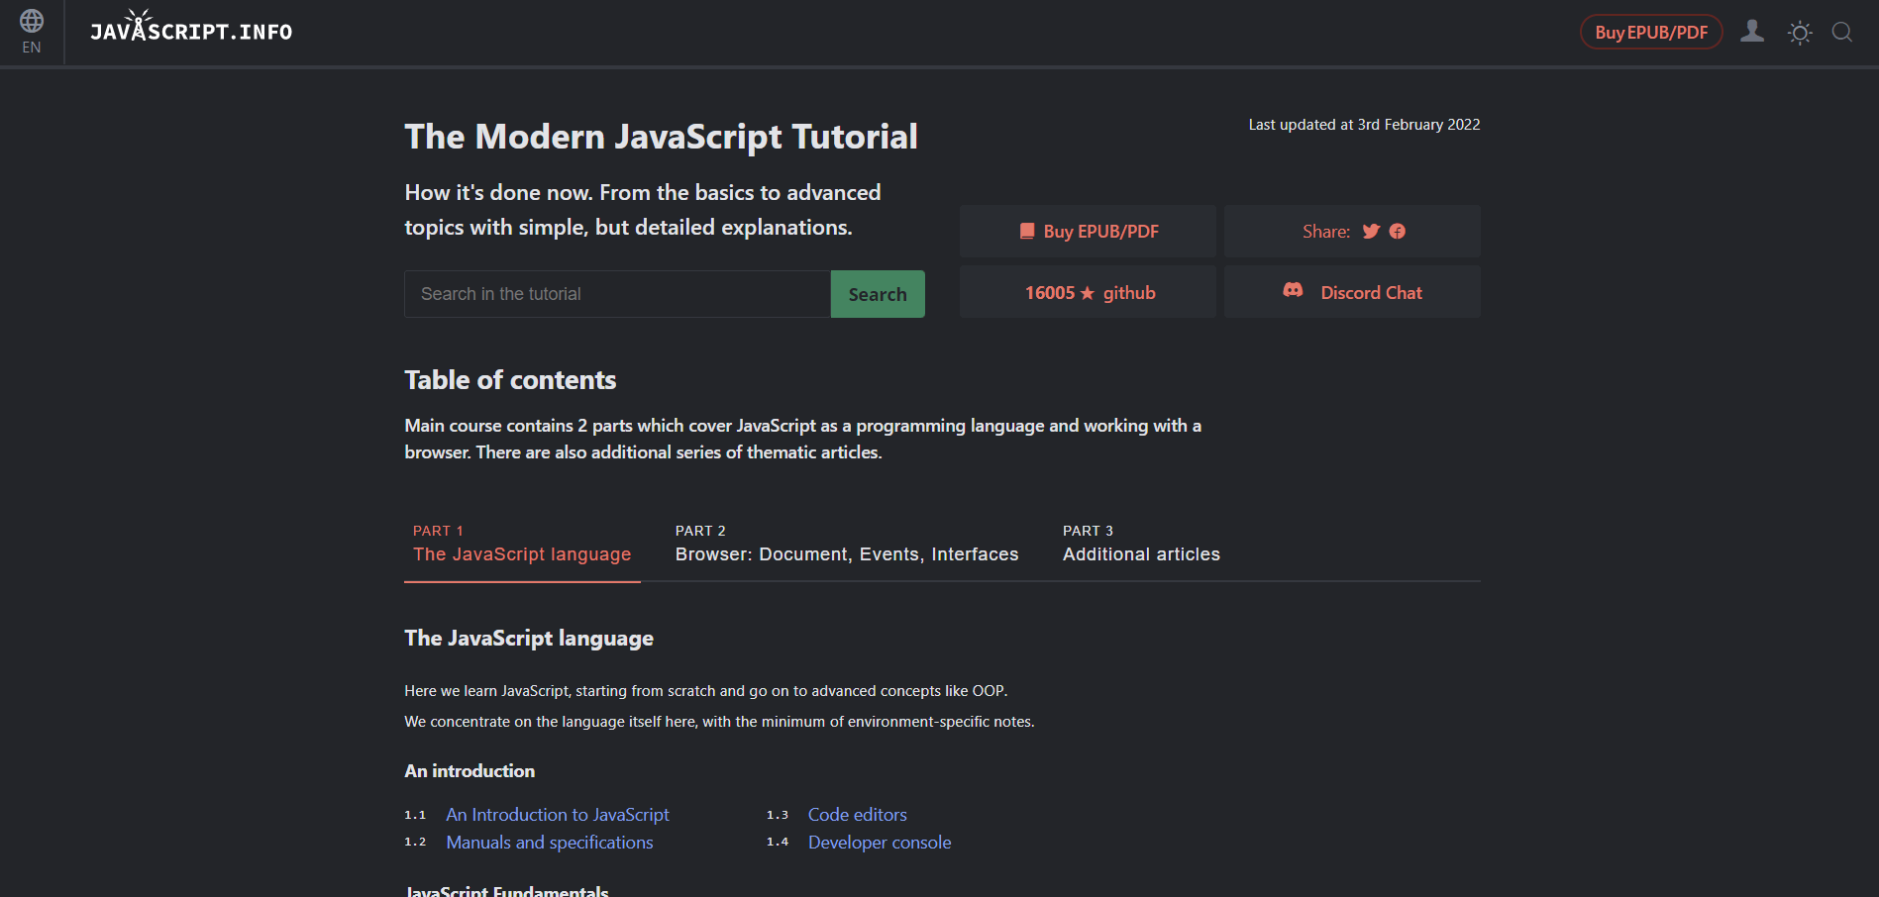Click the 'Last updated at 3rd February 2022' text
Screen dimensions: 1879x897
click(1364, 125)
